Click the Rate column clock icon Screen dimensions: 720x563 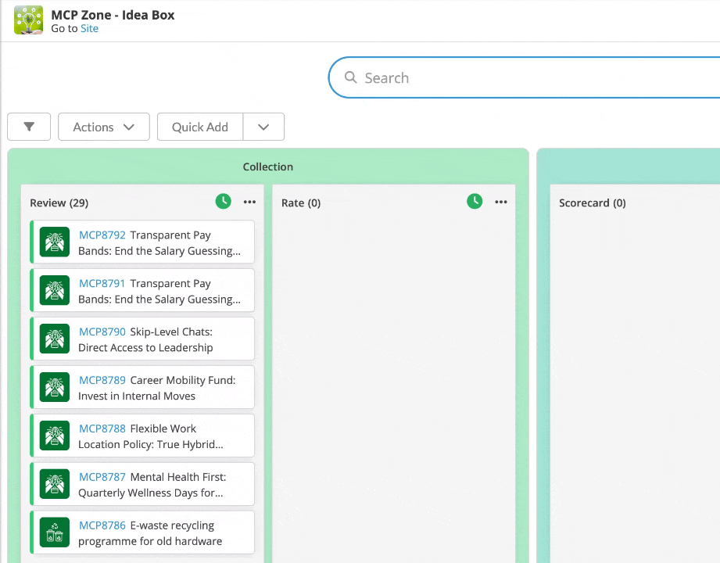point(475,201)
